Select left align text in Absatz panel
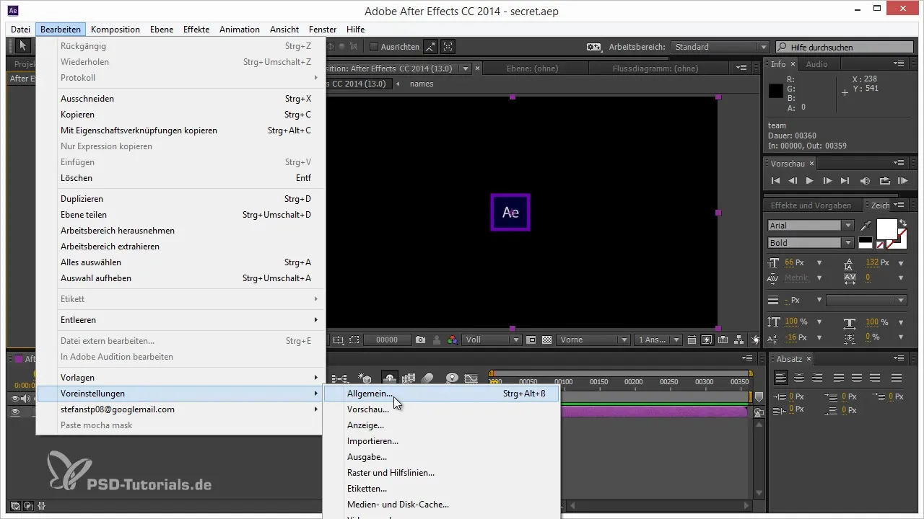Viewport: 924px width, 519px height. (781, 377)
